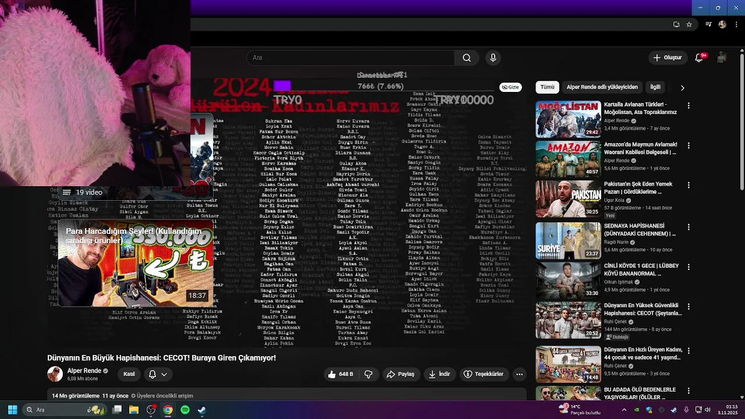This screenshot has width=745, height=419.
Task: Open the notification bell dropdown for Alper Rende
Action: [x=158, y=374]
